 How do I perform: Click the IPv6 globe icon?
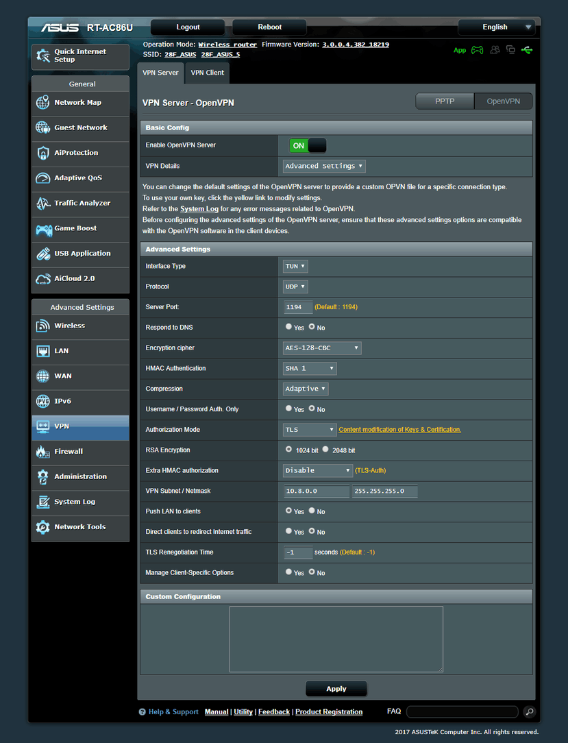pos(42,401)
